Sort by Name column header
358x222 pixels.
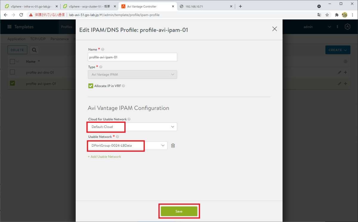tap(31, 61)
